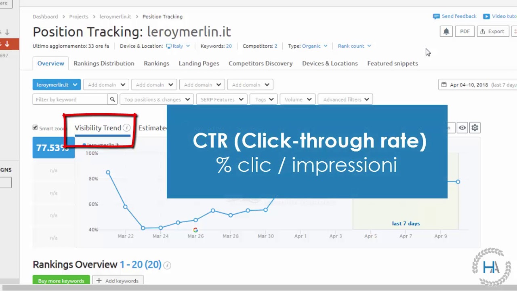Switch to the Rankings tab
The width and height of the screenshot is (517, 291).
pyautogui.click(x=156, y=63)
